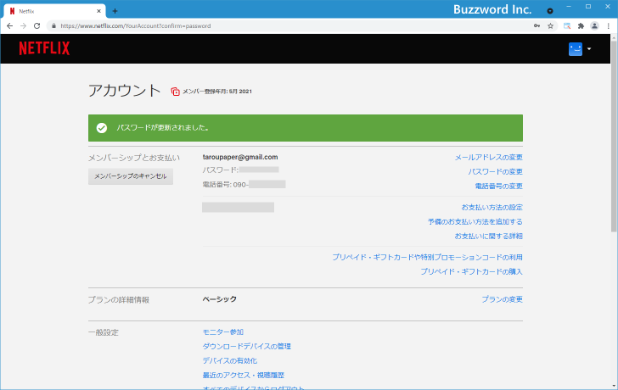
Task: Open the blue profile avatar
Action: tap(576, 49)
